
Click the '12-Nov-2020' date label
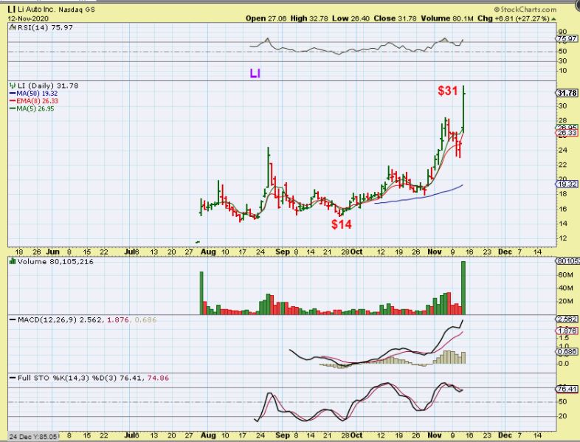[x=28, y=18]
